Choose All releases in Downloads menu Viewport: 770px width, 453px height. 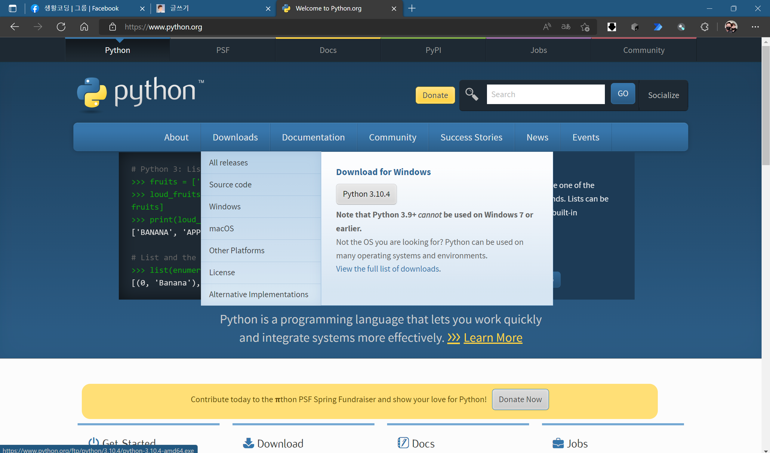pos(228,163)
